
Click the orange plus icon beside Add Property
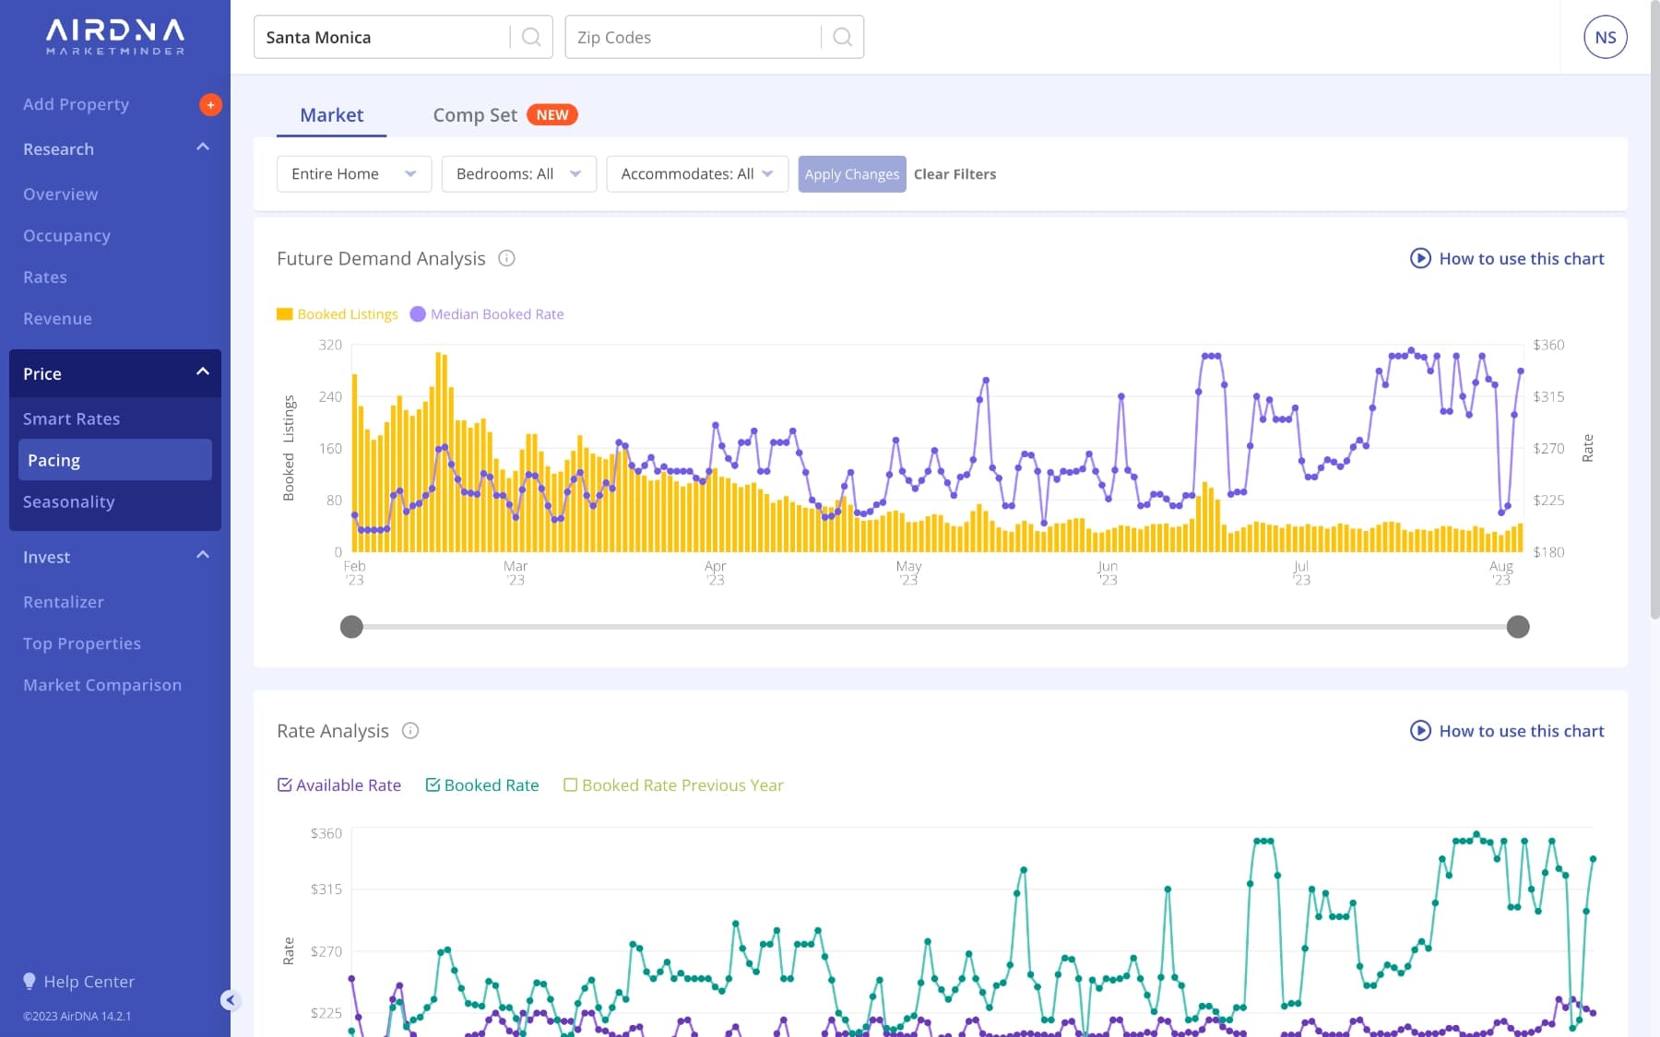tap(210, 104)
